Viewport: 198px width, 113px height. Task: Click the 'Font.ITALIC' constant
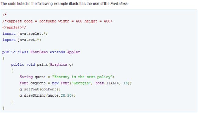[x=107, y=83]
